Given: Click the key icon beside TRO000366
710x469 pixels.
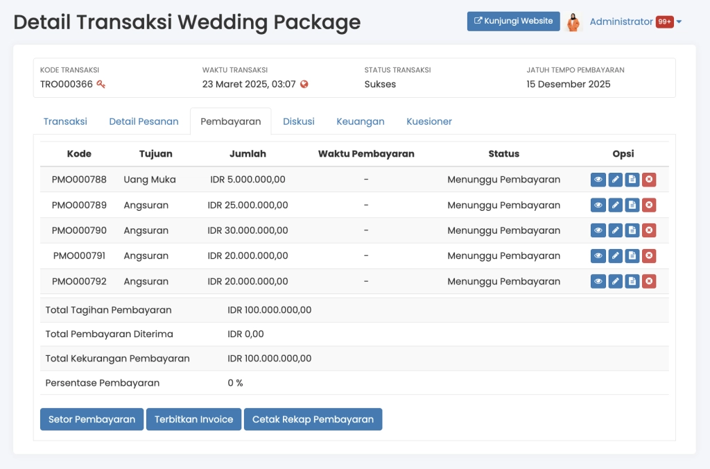Looking at the screenshot, I should pyautogui.click(x=101, y=85).
